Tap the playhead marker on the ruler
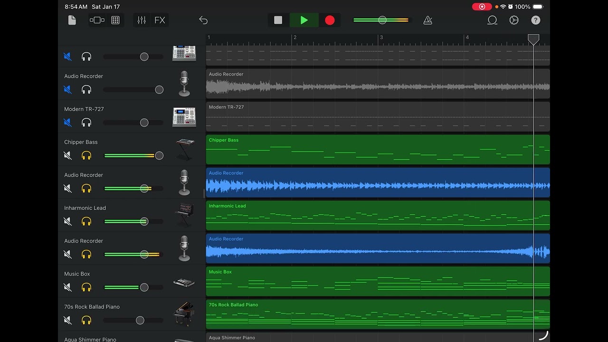The image size is (608, 342). click(x=533, y=39)
